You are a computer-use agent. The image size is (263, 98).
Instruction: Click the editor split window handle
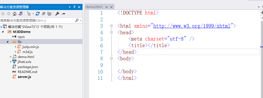[262, 13]
